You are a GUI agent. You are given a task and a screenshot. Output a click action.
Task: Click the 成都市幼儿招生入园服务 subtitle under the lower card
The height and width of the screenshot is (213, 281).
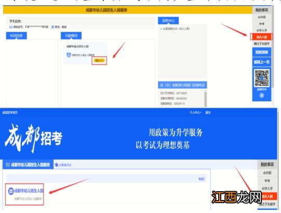28,199
